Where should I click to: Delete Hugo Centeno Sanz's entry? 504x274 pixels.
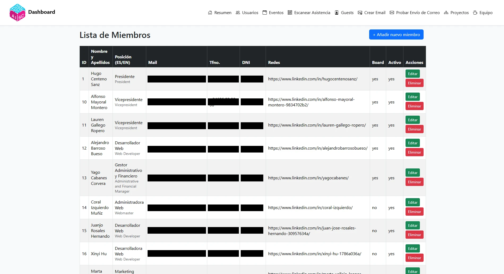414,83
